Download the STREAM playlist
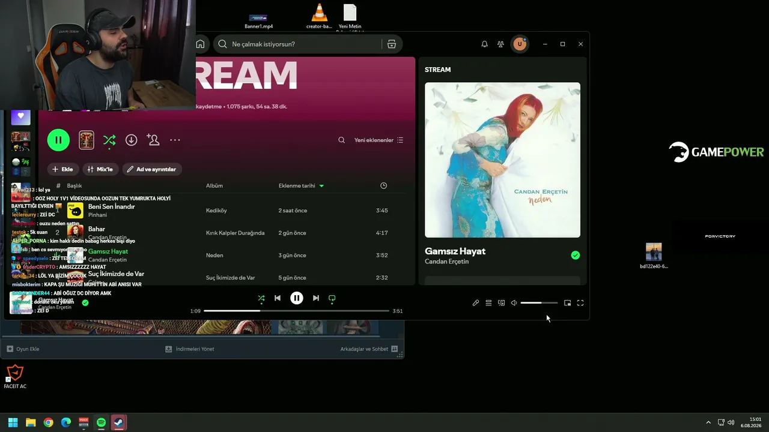 tap(131, 140)
